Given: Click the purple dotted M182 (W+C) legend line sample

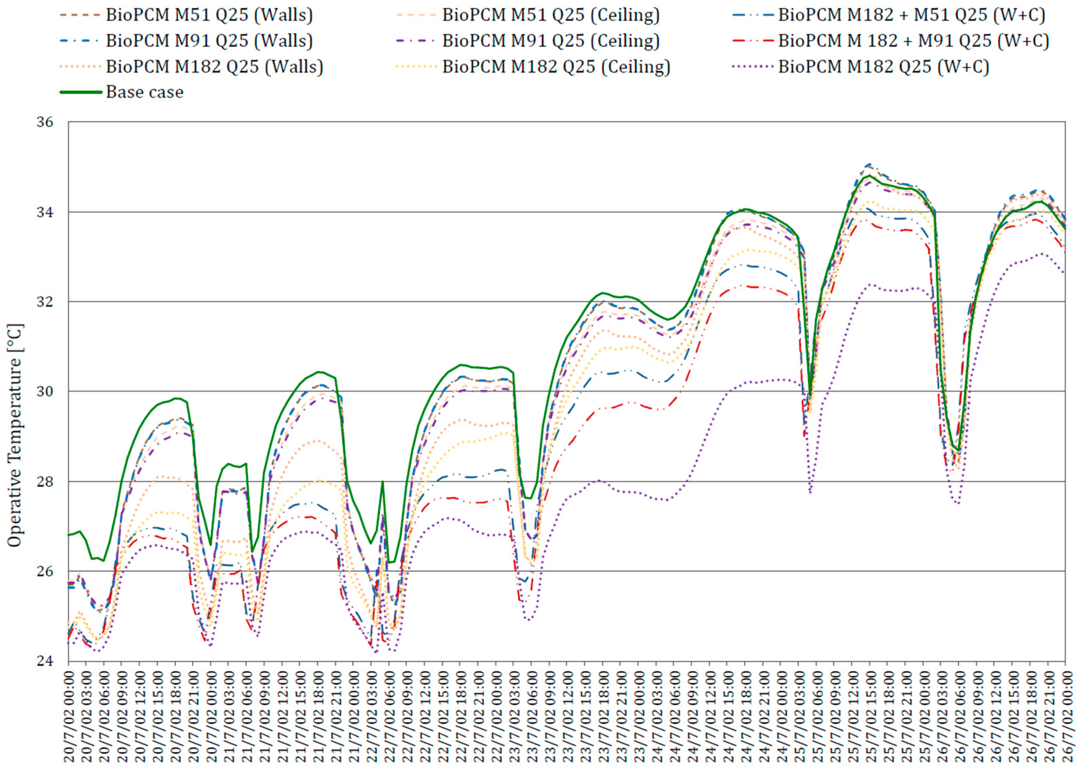Looking at the screenshot, I should tap(753, 67).
